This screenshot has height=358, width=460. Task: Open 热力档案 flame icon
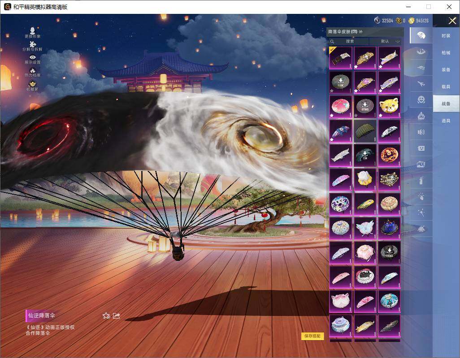33,71
